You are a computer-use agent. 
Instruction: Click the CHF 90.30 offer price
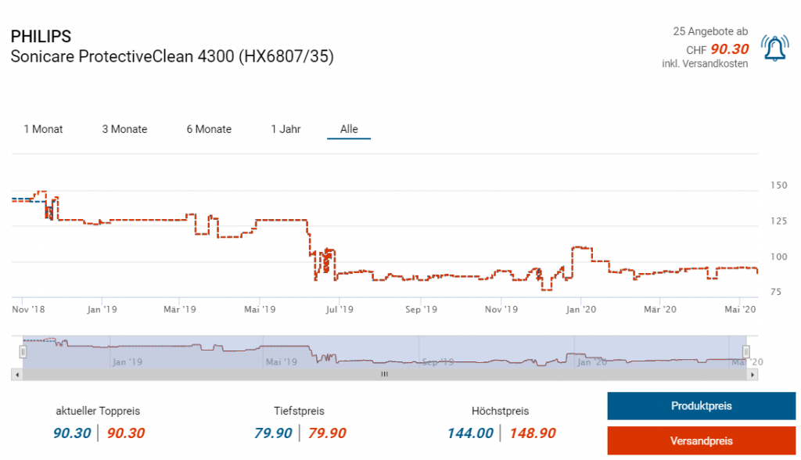[728, 49]
